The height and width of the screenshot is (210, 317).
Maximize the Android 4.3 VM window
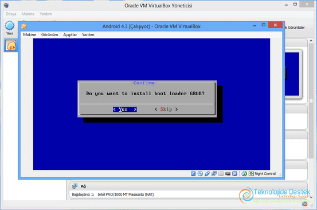coord(264,25)
